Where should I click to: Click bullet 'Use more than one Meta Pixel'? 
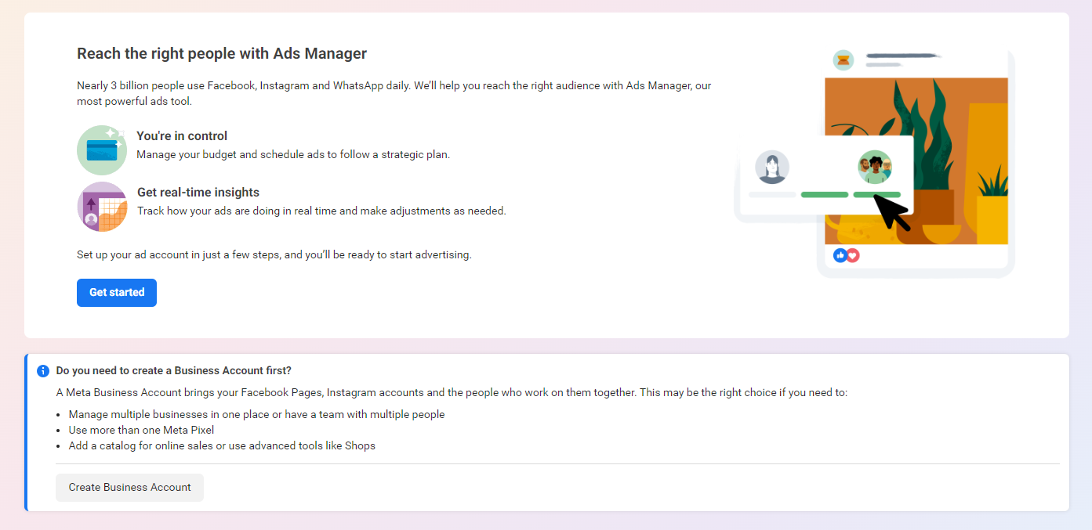[x=141, y=431]
